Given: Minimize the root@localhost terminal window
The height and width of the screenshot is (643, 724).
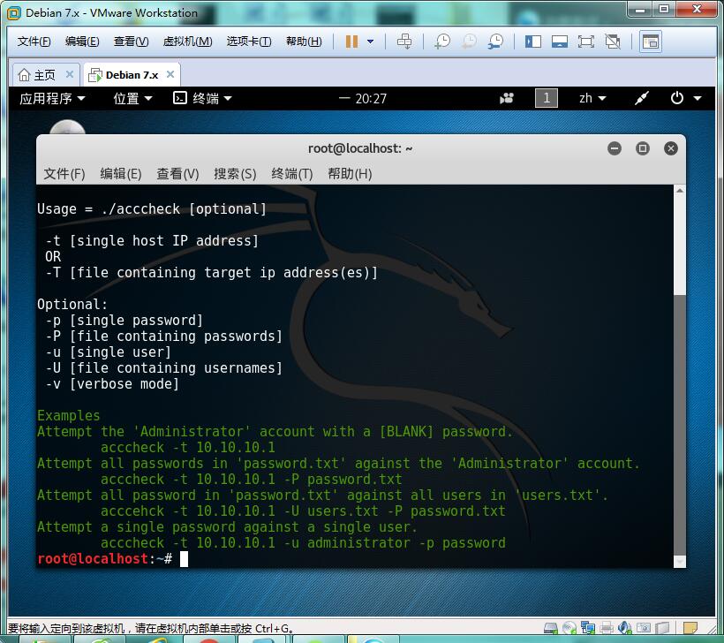Looking at the screenshot, I should (x=615, y=148).
